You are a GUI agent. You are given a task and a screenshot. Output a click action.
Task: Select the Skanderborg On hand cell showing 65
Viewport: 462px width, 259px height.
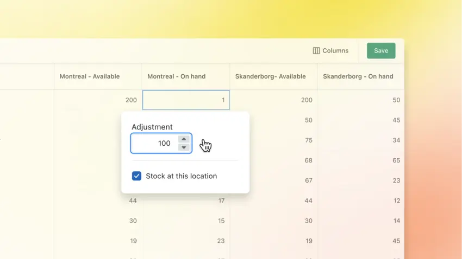[361, 160]
